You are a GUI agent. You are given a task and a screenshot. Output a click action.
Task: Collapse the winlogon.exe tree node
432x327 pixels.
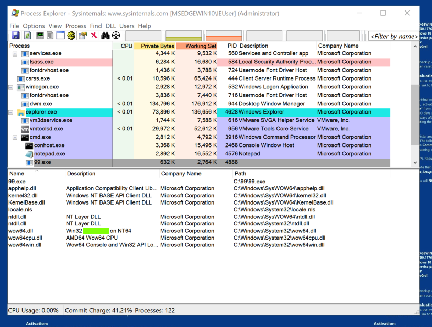[11, 87]
